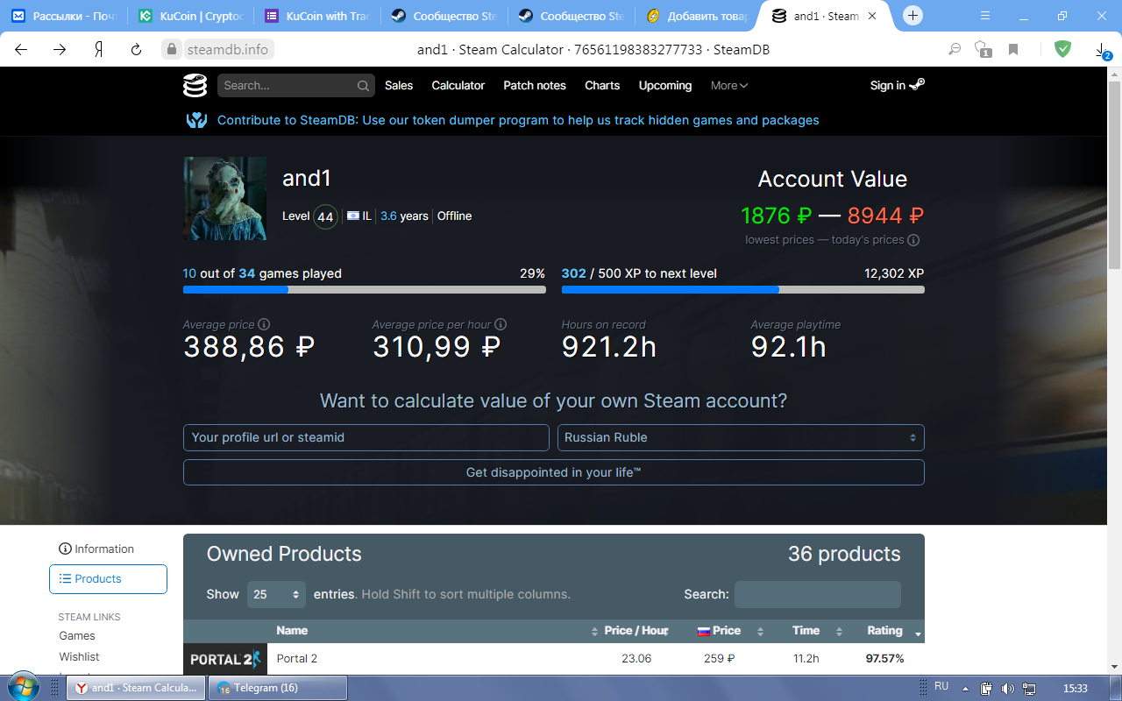
Task: Open the Contribute to SteamDB token dumper link
Action: [x=518, y=120]
